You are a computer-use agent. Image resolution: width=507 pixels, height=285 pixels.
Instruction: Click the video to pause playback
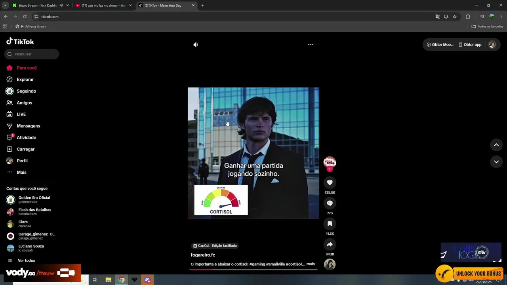tap(253, 153)
